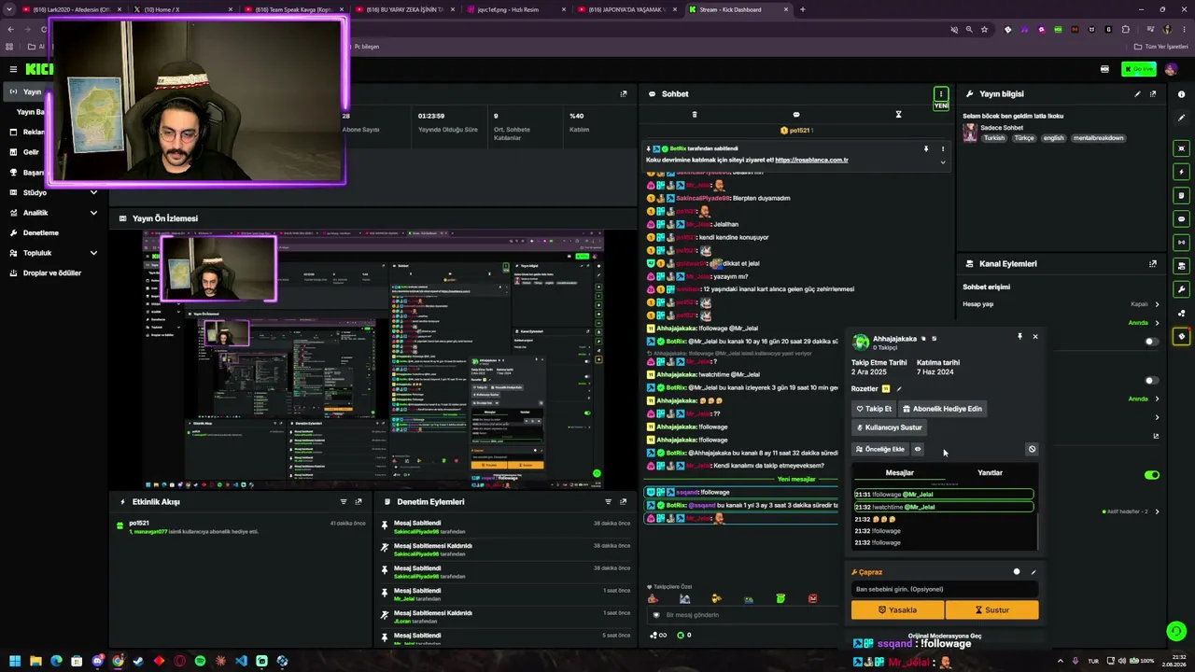Click the lightning icon in right sidebar

click(x=1182, y=172)
